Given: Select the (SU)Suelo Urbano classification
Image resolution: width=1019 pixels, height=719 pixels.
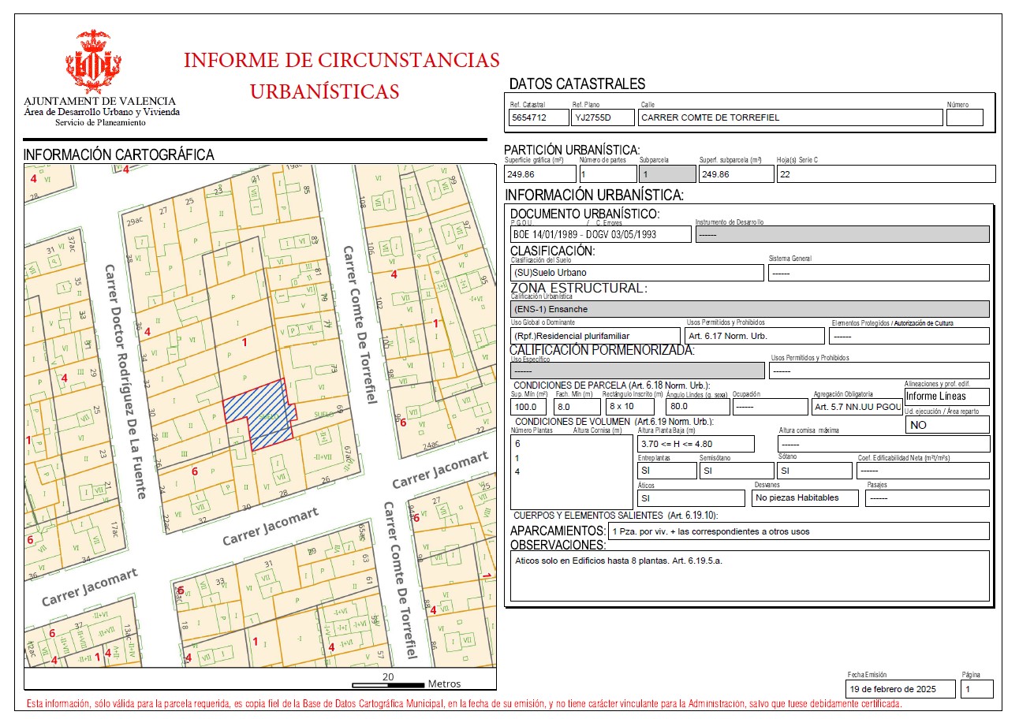Looking at the screenshot, I should pos(637,273).
